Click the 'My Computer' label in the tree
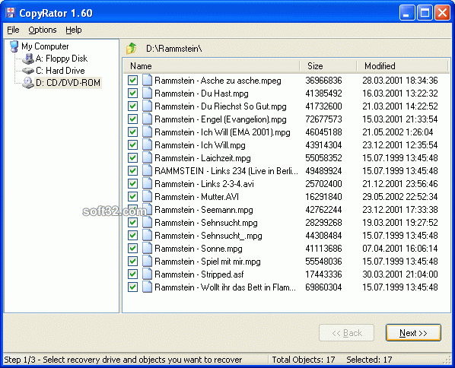The width and height of the screenshot is (455, 368). (x=45, y=46)
